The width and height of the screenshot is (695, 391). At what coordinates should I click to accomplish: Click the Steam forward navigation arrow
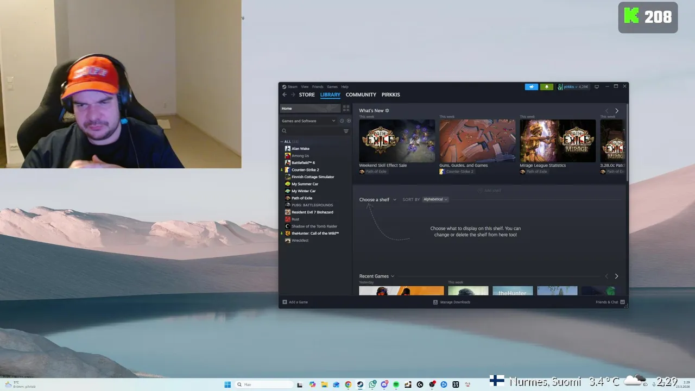coord(293,94)
